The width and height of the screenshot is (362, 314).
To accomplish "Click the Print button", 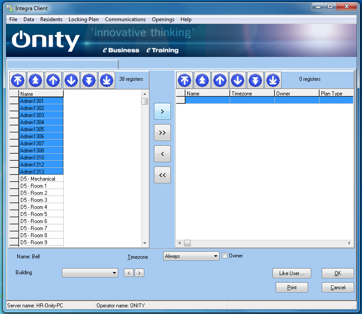I will click(292, 288).
